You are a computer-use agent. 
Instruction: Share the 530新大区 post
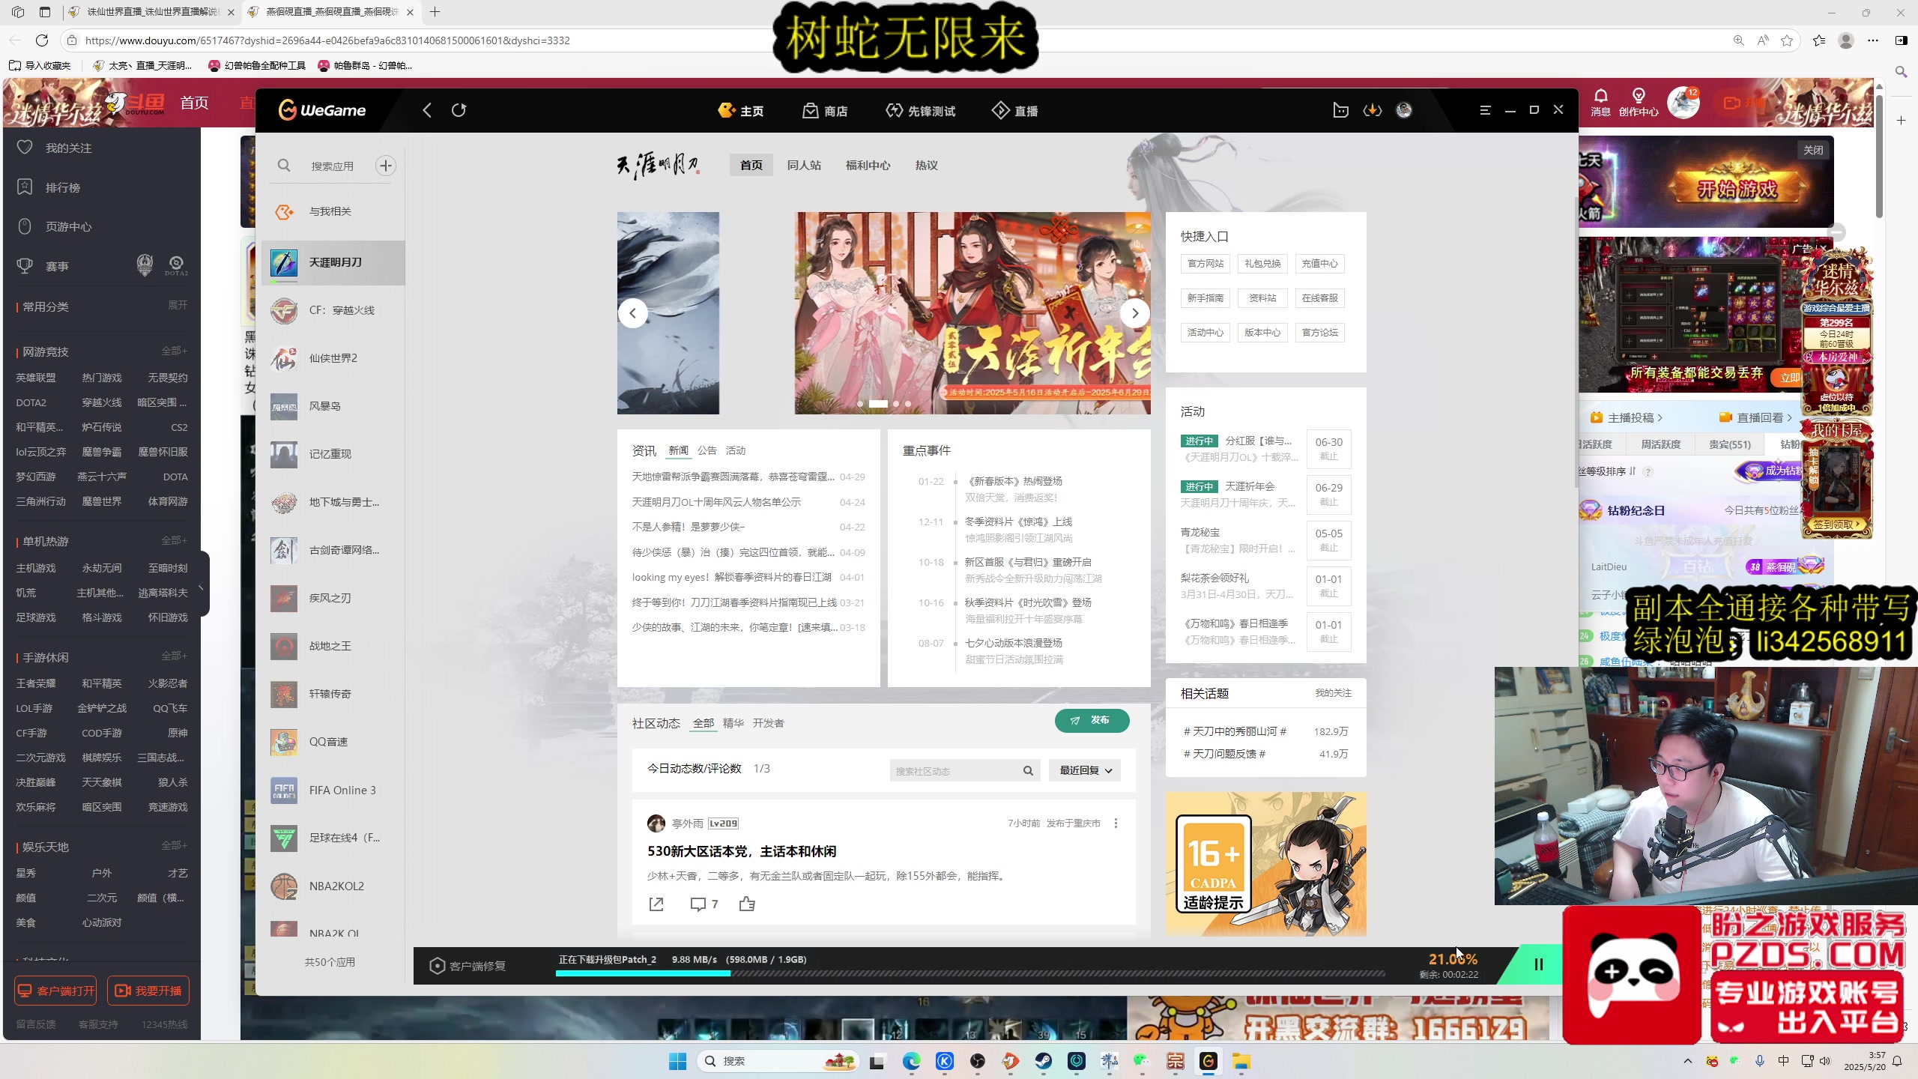coord(656,904)
